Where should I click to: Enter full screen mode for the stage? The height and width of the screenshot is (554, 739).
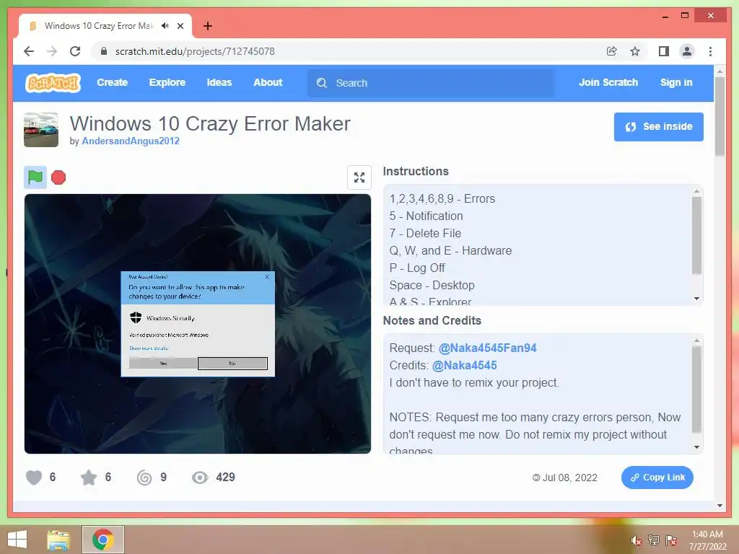tap(359, 177)
